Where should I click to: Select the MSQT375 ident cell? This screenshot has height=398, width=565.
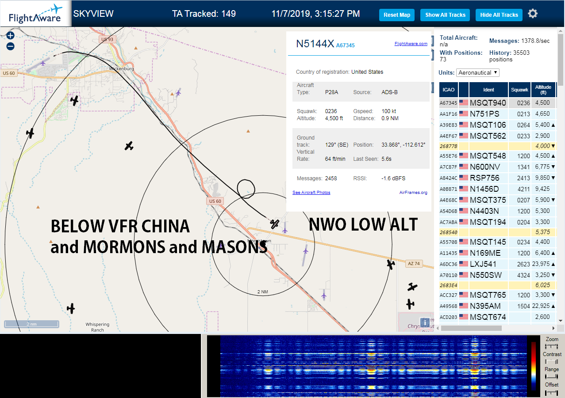tap(488, 200)
